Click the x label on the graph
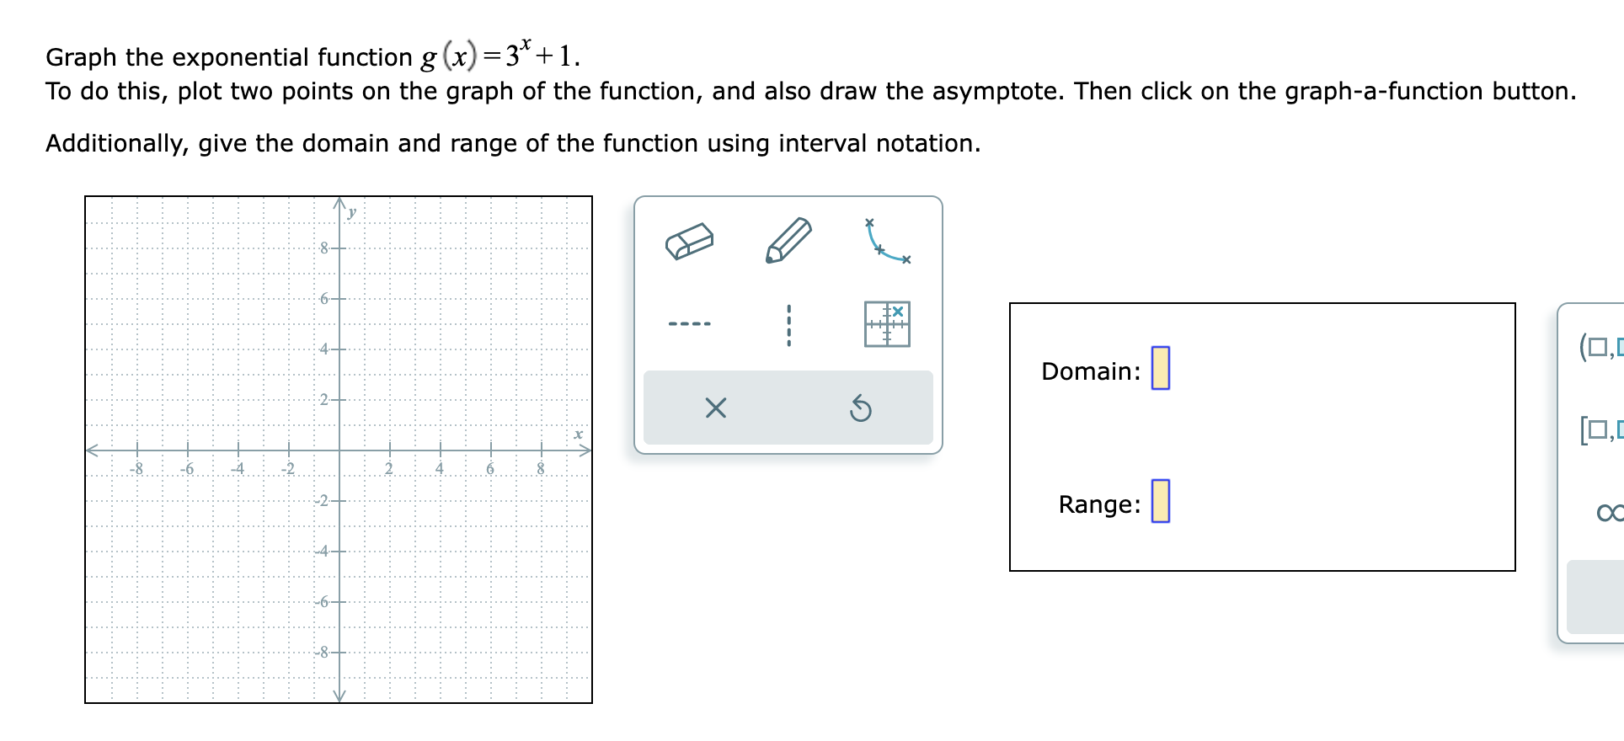Screen dimensions: 1624x741 [x=578, y=435]
